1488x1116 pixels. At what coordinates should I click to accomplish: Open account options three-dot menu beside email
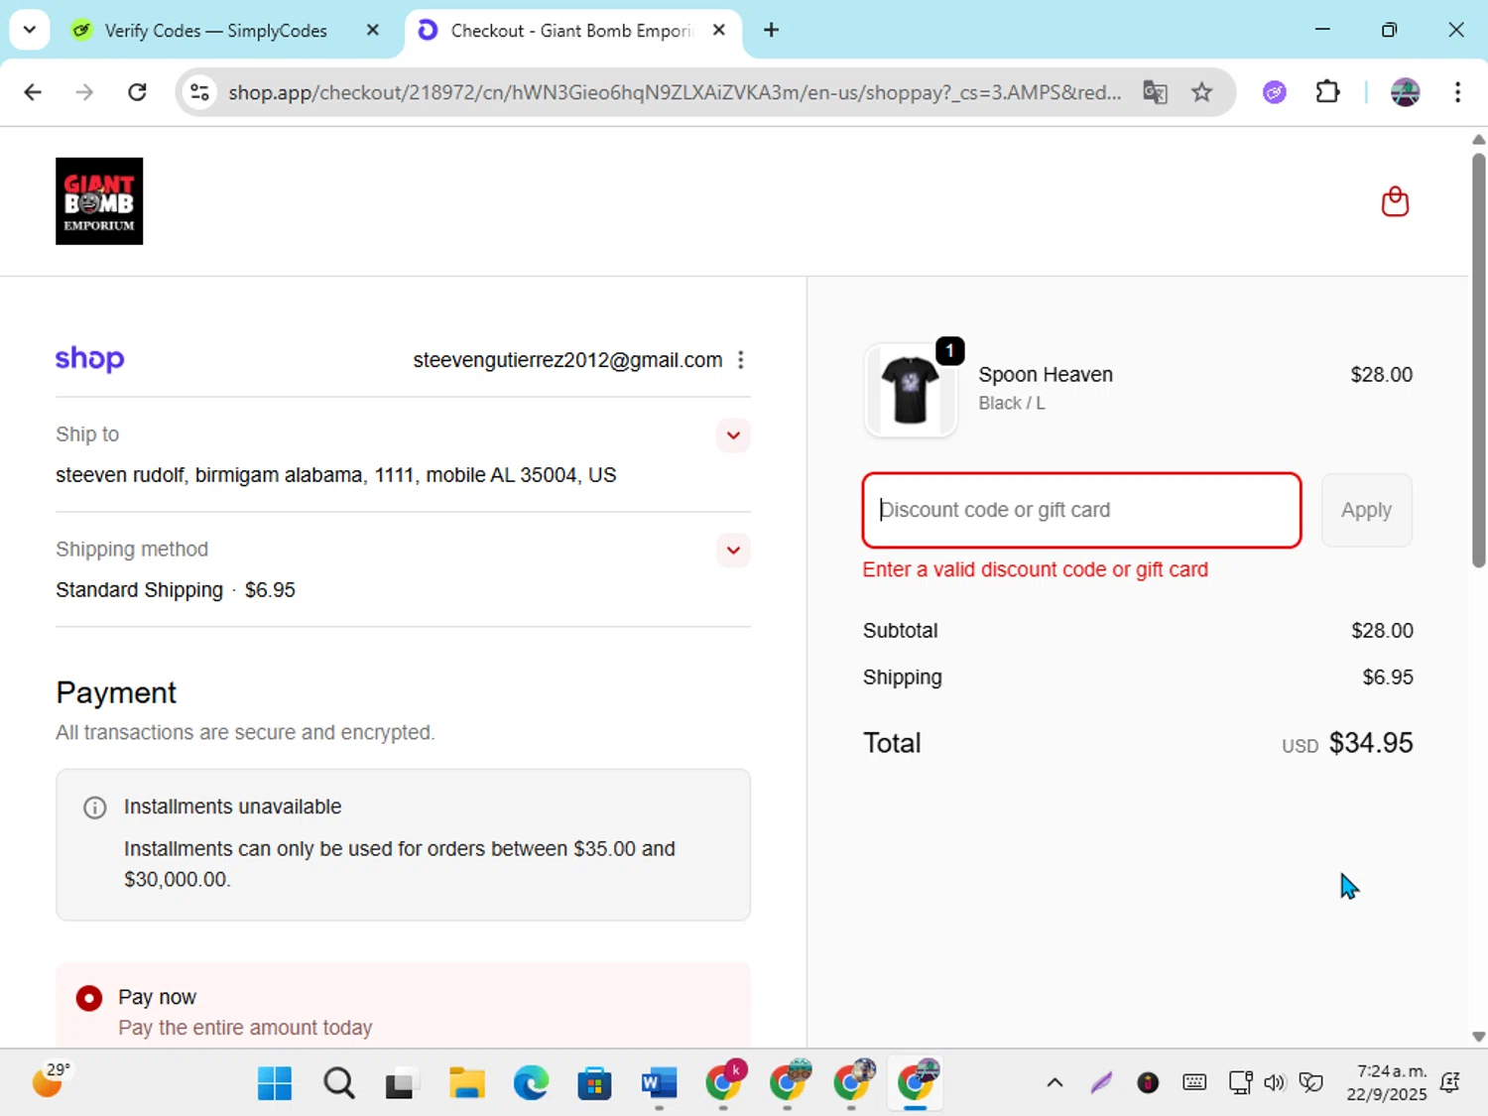pyautogui.click(x=741, y=360)
